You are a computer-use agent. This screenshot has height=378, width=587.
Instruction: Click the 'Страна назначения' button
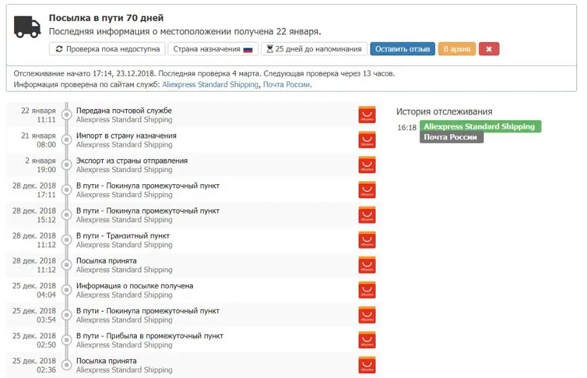tap(212, 49)
